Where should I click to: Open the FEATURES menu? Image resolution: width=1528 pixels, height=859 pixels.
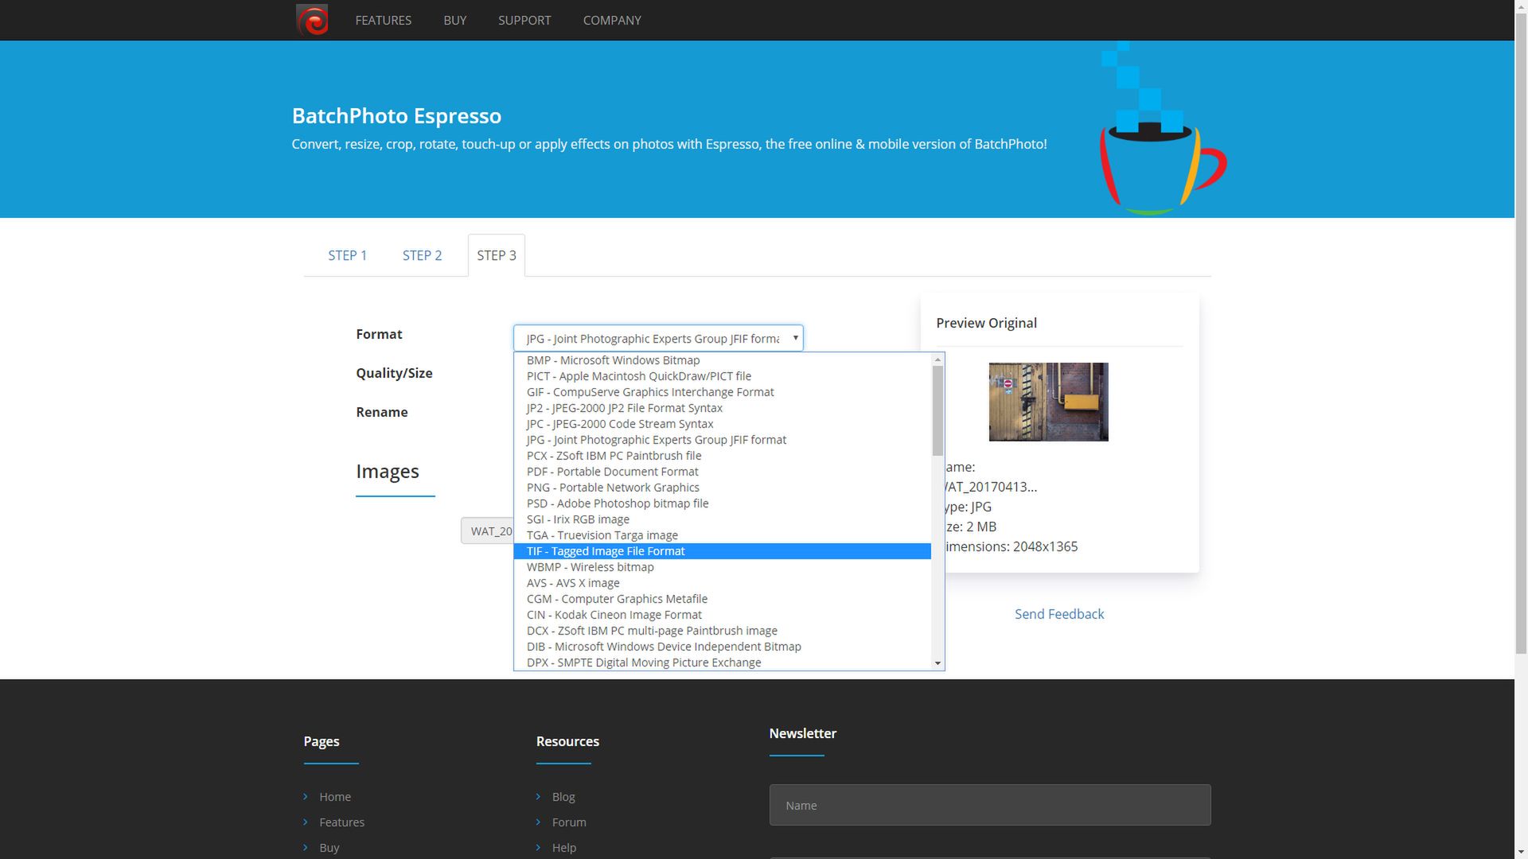(383, 20)
